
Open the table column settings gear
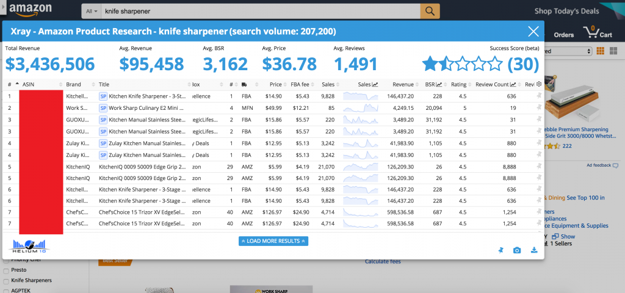tap(538, 84)
